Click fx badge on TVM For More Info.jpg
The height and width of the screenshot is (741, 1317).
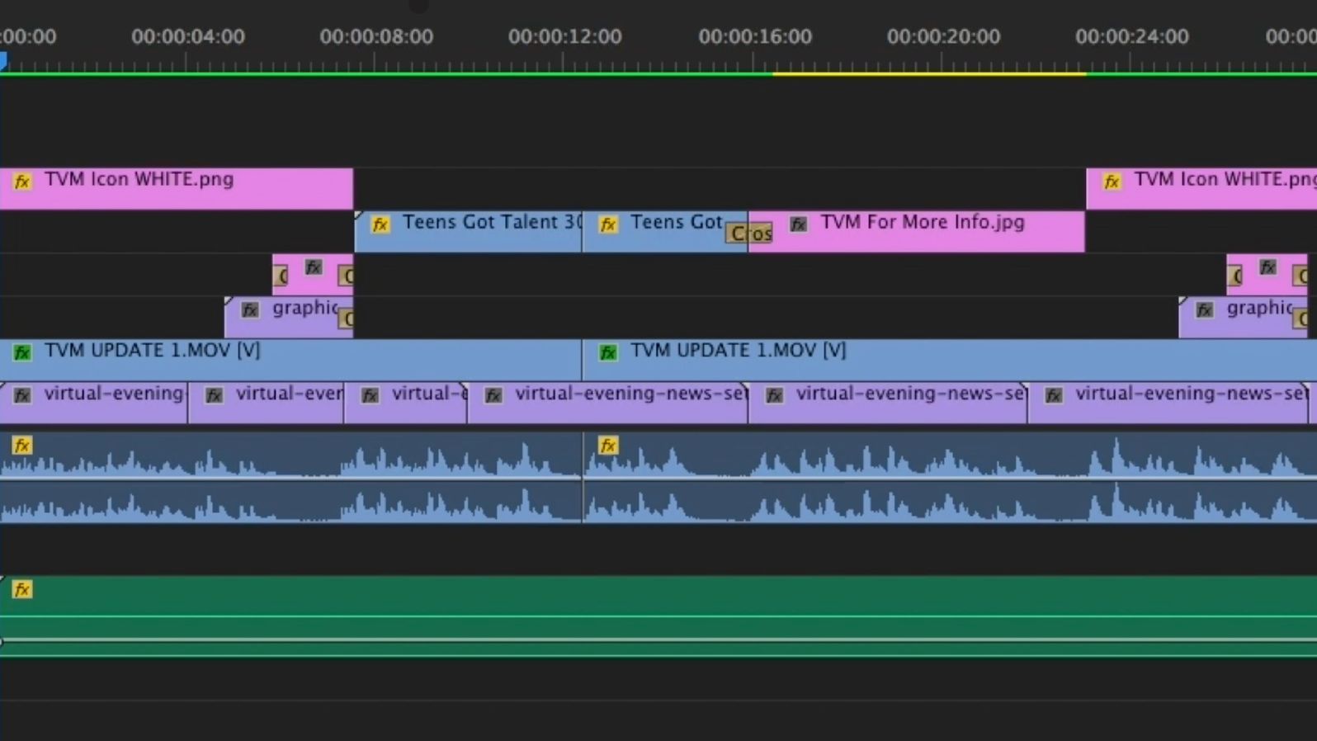click(x=798, y=224)
